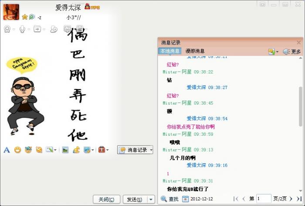Click the sender line Mister-阿星 09:38:45
305x206 pixels.
point(188,103)
